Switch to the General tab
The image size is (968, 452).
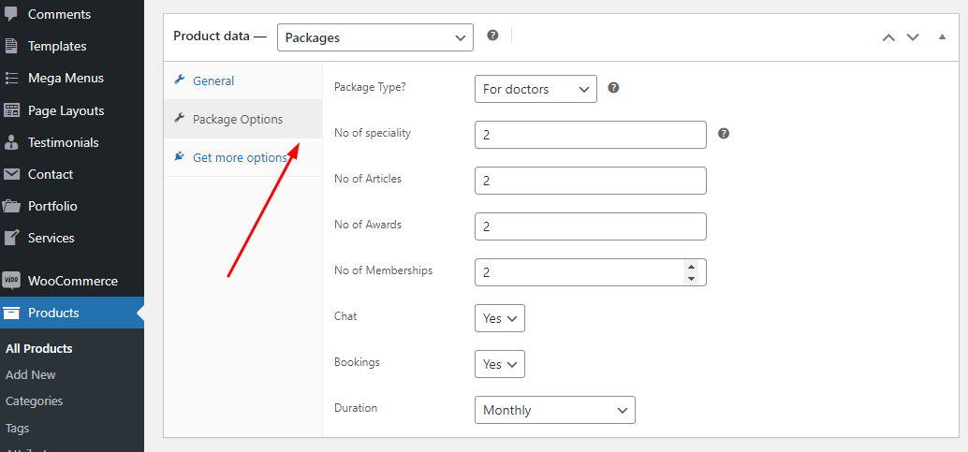[213, 81]
